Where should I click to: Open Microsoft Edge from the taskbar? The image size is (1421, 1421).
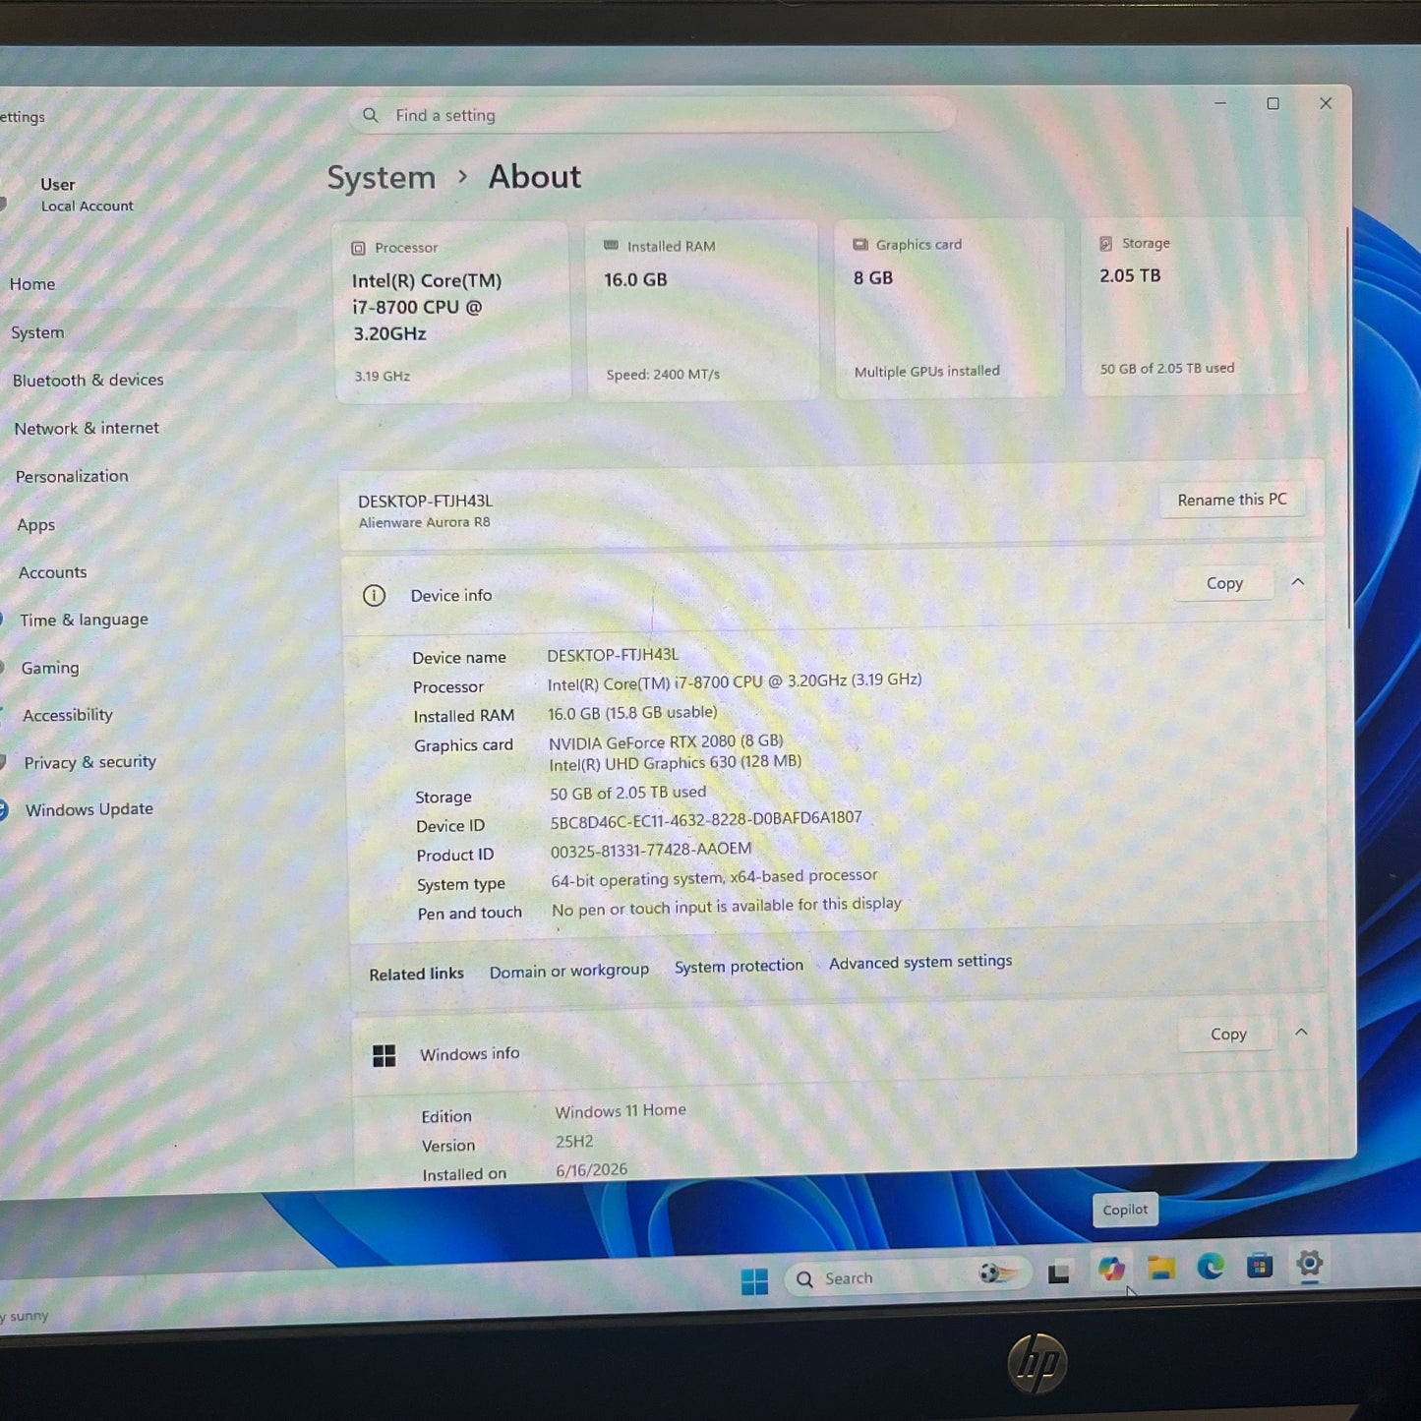pyautogui.click(x=1211, y=1267)
